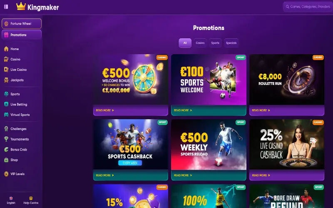Open the Fortune Wheel icon

coord(6,24)
